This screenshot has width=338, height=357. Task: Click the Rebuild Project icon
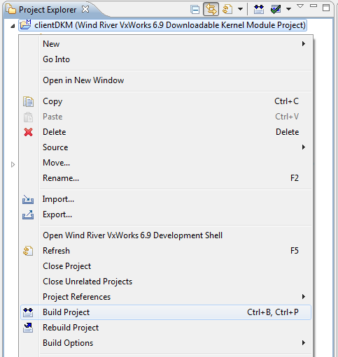click(28, 328)
